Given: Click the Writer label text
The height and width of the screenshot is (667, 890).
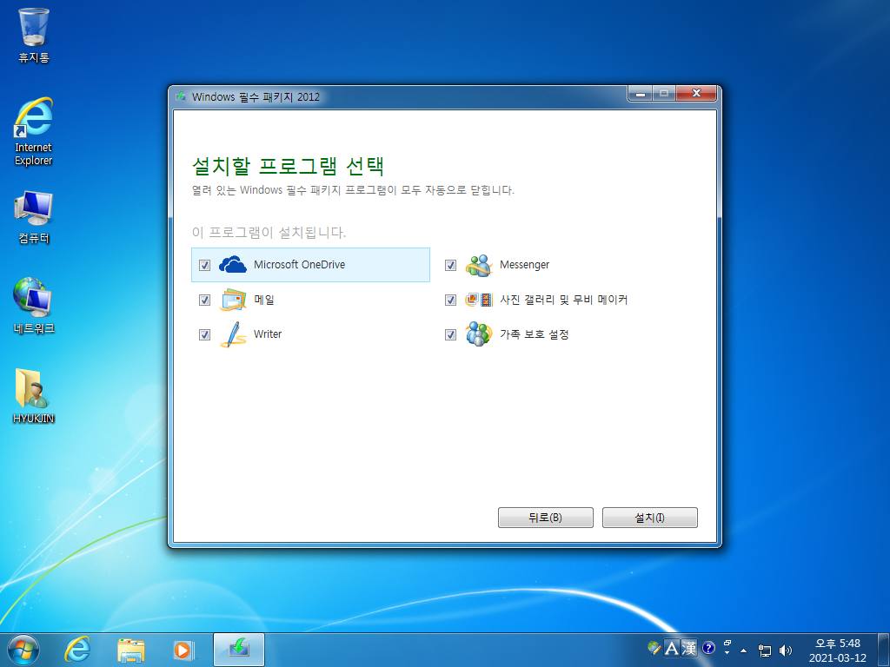Looking at the screenshot, I should [x=268, y=334].
